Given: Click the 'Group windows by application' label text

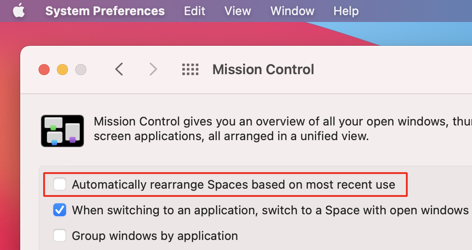Looking at the screenshot, I should pos(155,236).
